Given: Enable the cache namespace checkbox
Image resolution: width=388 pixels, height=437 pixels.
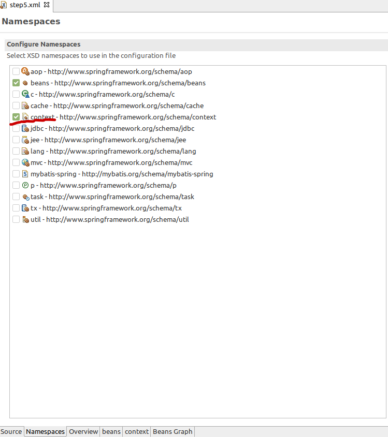Looking at the screenshot, I should [16, 106].
